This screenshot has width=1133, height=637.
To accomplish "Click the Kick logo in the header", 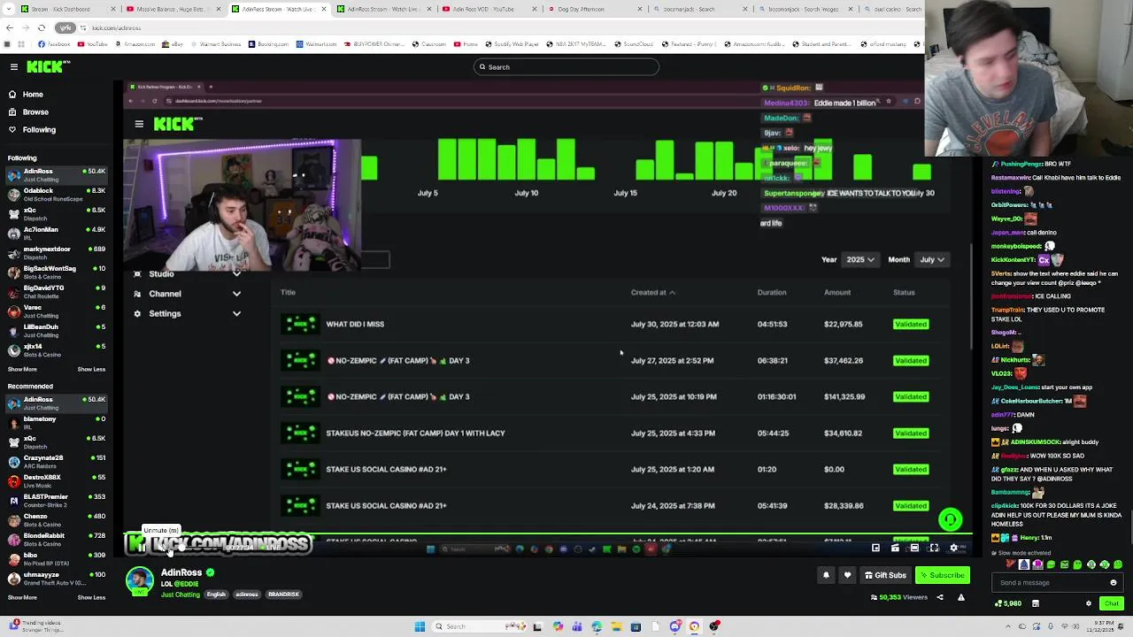I will tap(48, 66).
